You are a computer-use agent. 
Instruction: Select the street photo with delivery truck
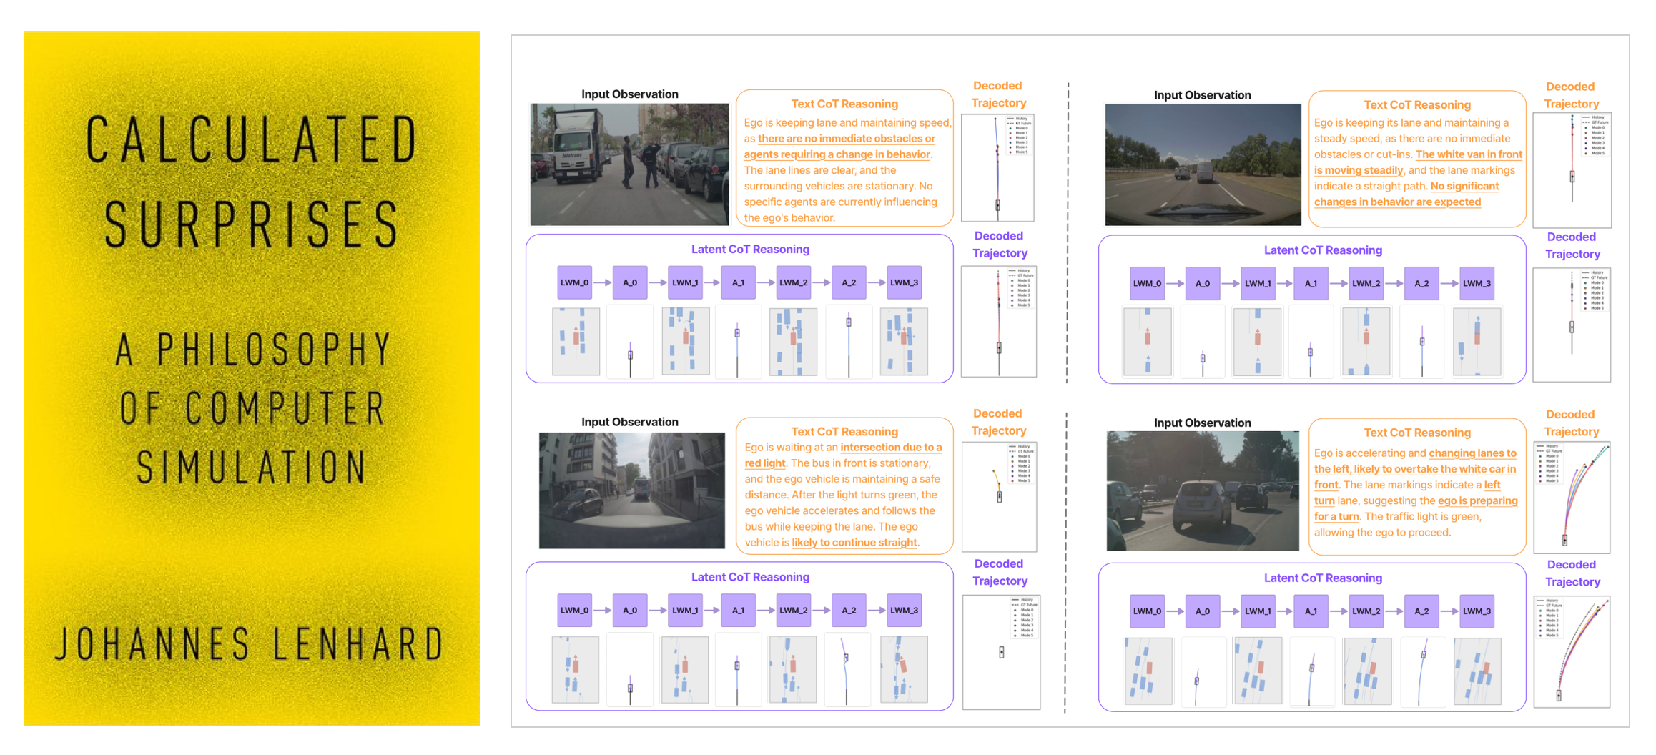pos(629,164)
